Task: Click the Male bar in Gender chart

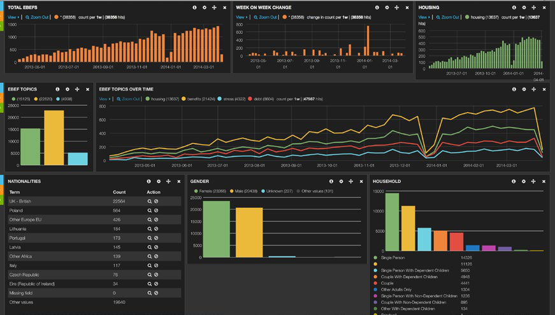Action: click(x=249, y=233)
